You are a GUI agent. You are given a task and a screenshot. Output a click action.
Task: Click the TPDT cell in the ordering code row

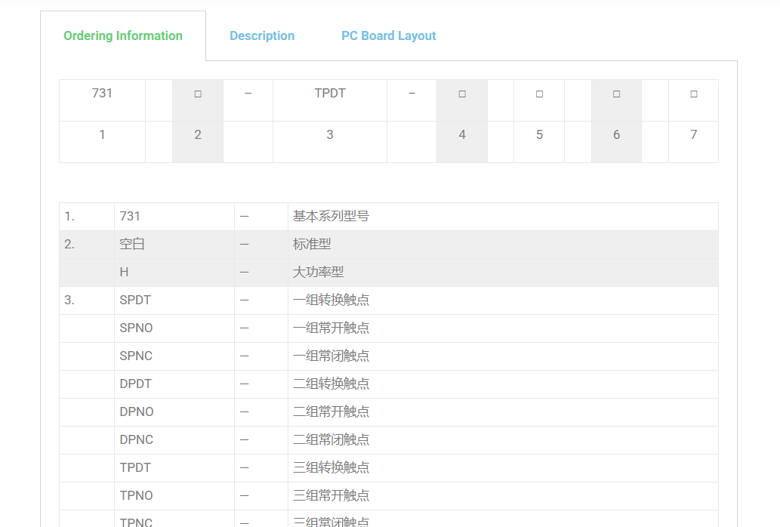pos(330,94)
